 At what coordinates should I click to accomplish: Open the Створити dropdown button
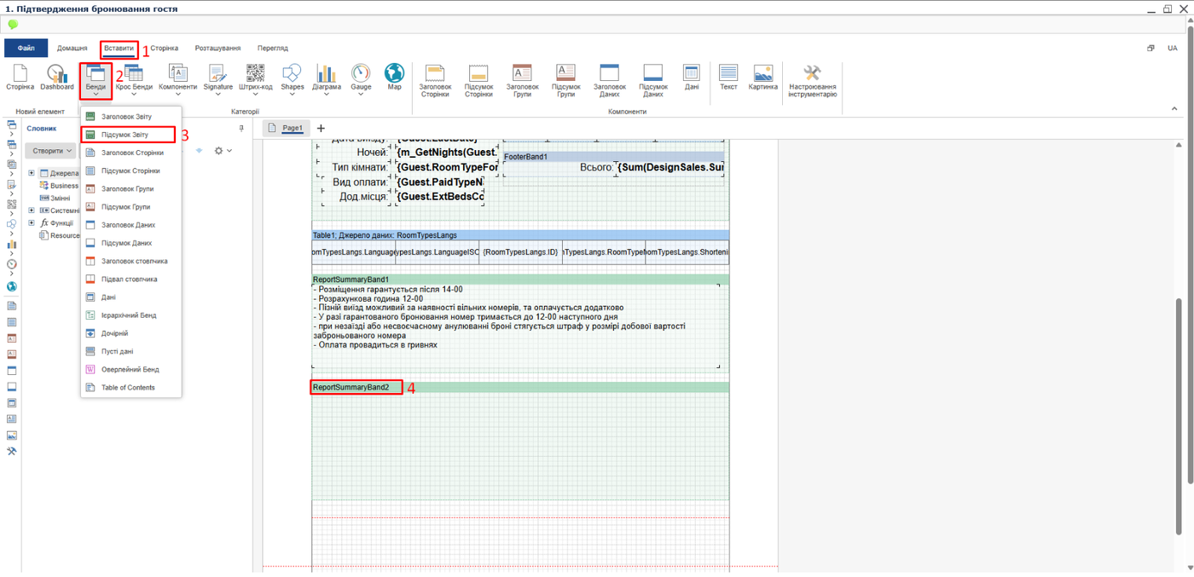coord(51,151)
